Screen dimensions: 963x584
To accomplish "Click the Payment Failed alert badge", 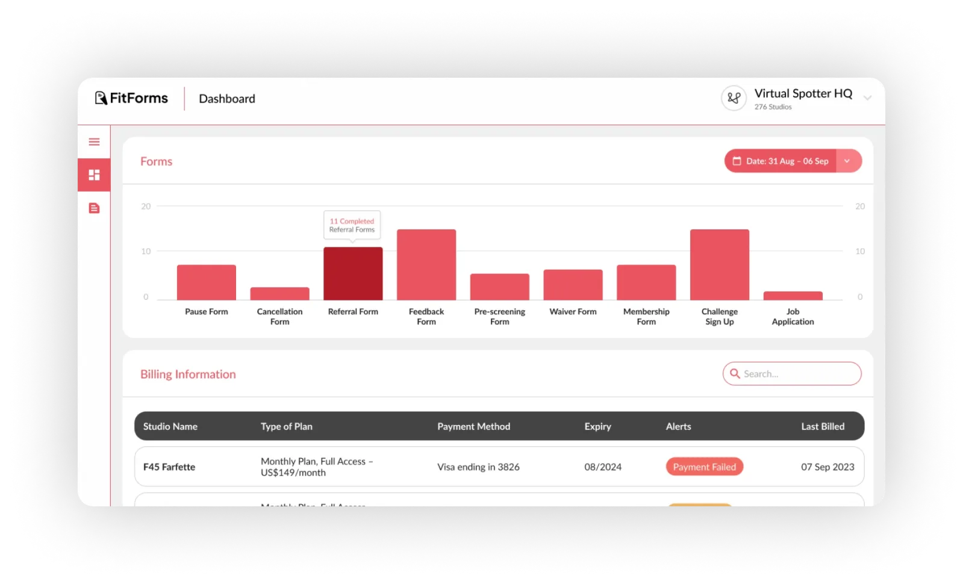I will 704,467.
